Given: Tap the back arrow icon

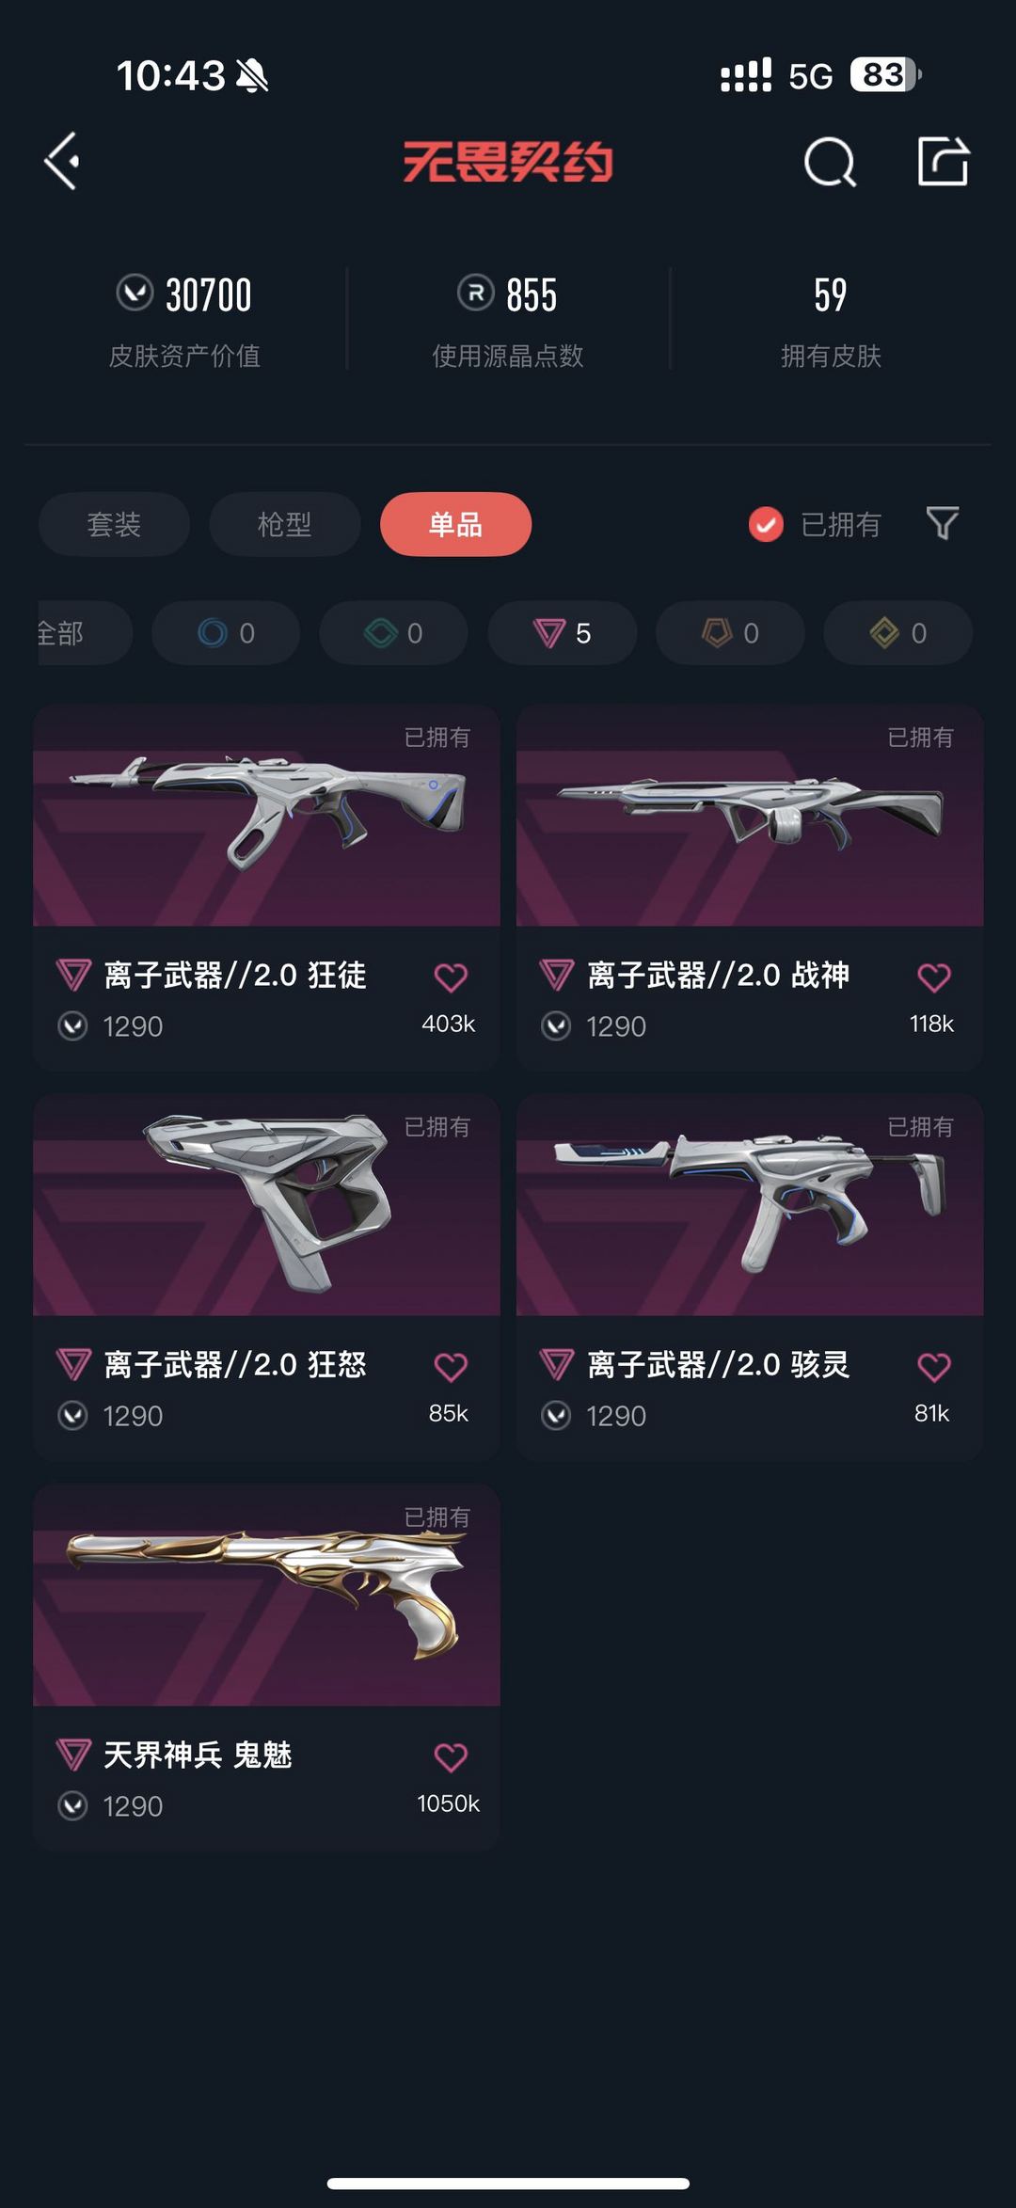Looking at the screenshot, I should pos(62,162).
